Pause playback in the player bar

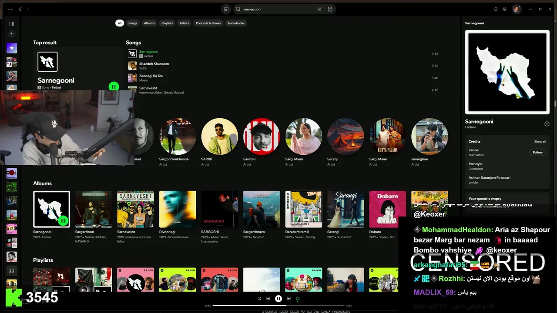pyautogui.click(x=278, y=299)
